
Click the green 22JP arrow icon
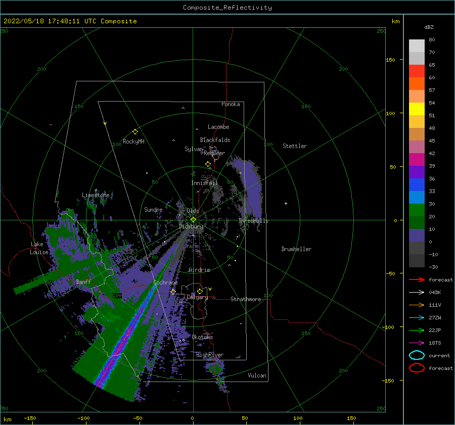tap(417, 330)
